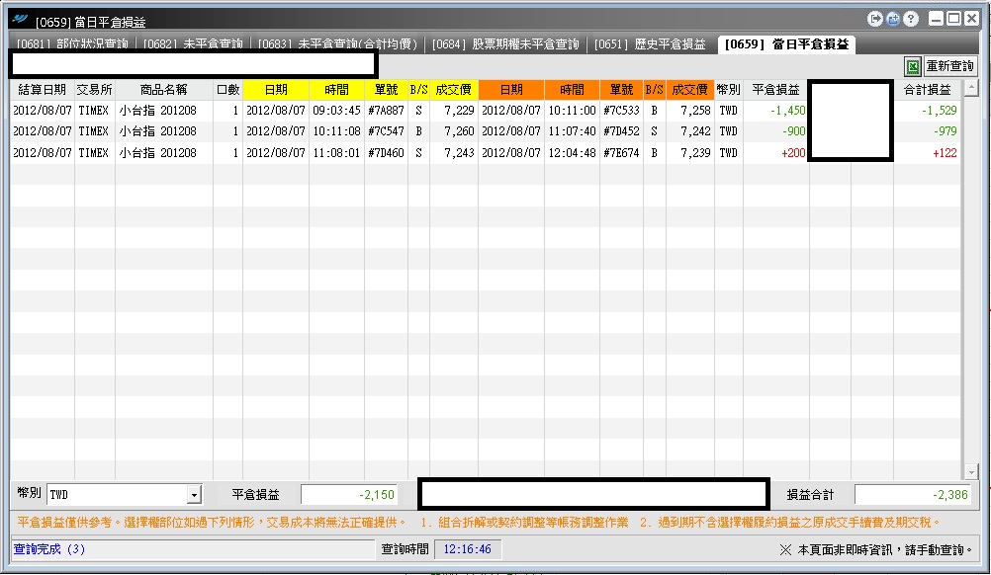The width and height of the screenshot is (991, 575).
Task: Open the 幣別 TWD dropdown
Action: [195, 495]
